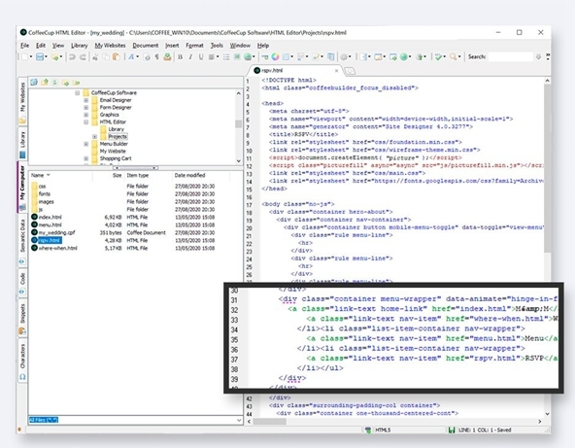
Task: Close the rspv.html editor tab
Action: coord(336,70)
